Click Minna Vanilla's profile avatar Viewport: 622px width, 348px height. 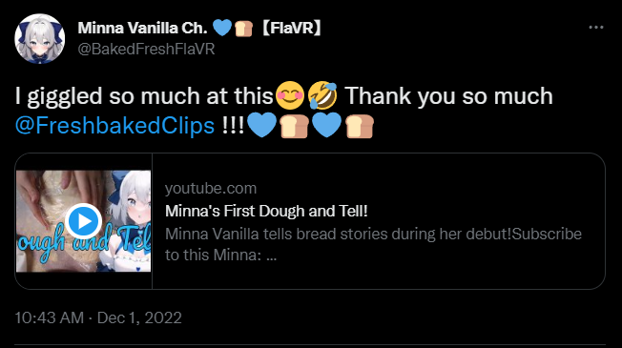point(40,39)
